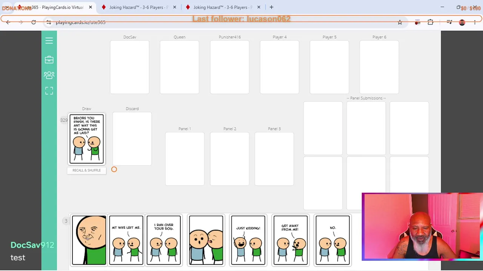Click the "Draw" pile label
Screen dimensions: 483x271
coord(86,109)
